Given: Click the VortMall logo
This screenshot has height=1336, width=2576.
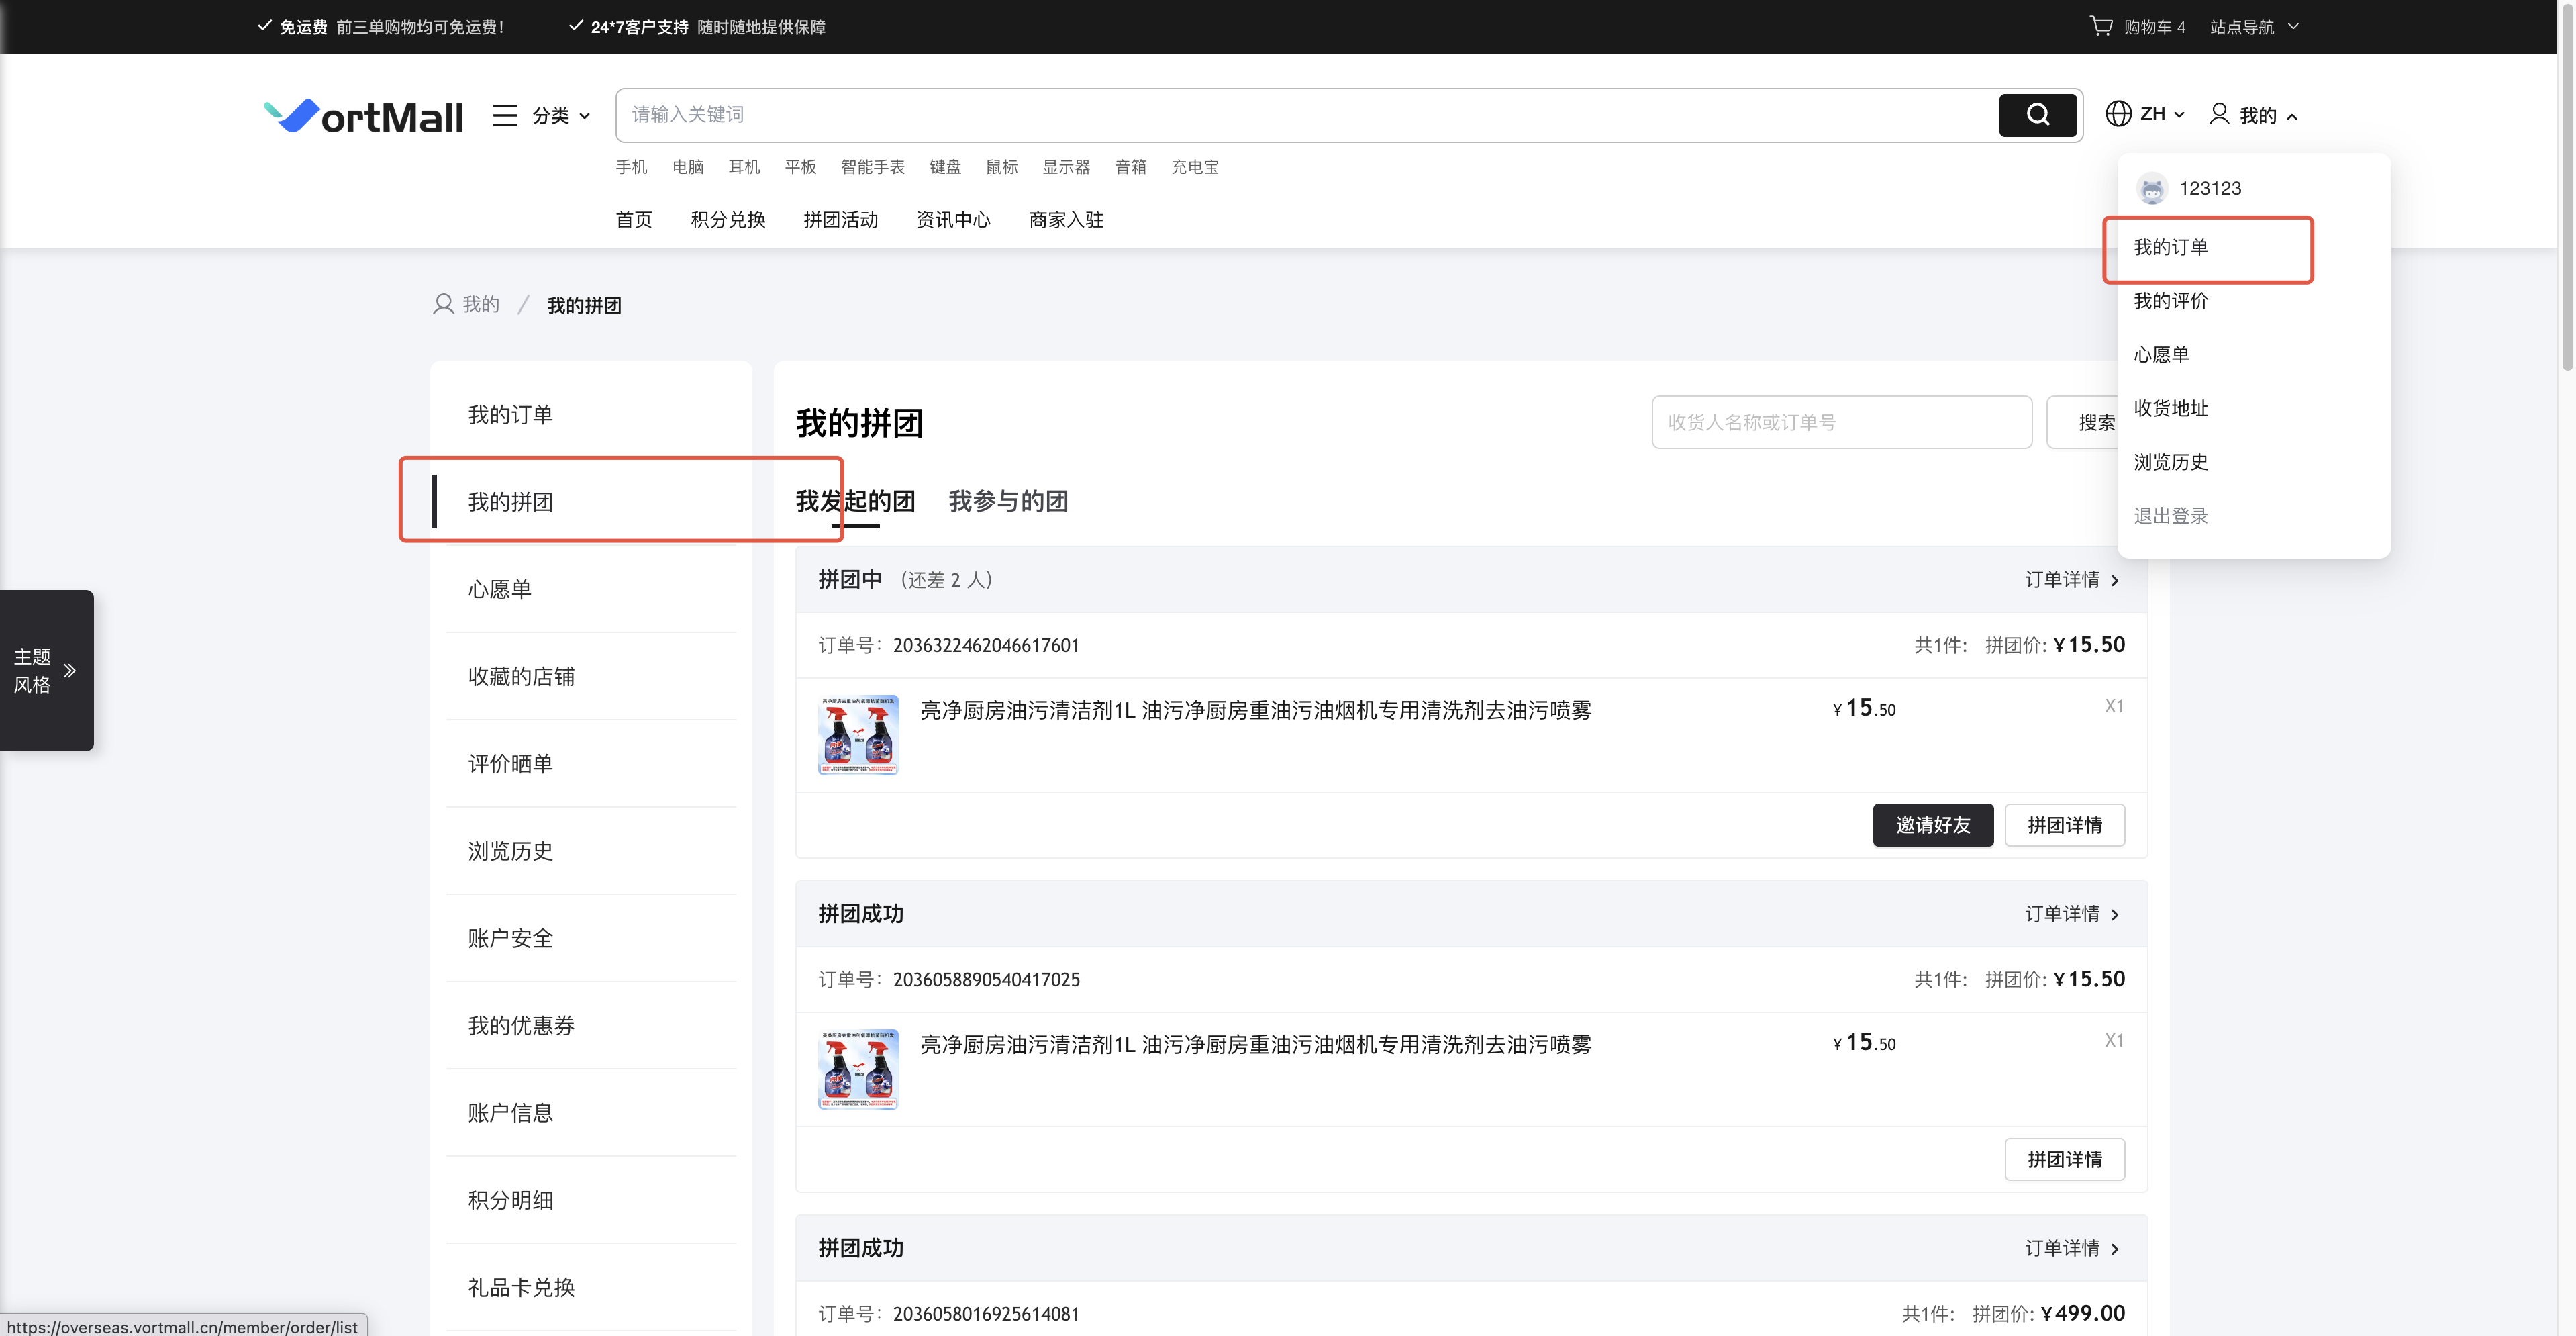Looking at the screenshot, I should (363, 116).
